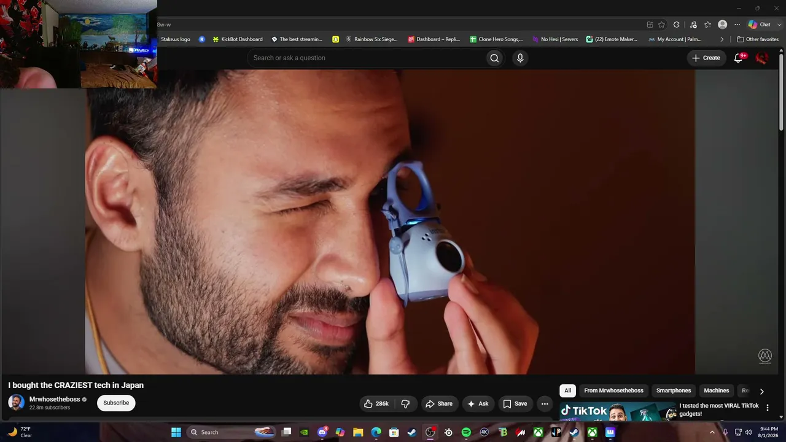Open the browser media control icon

point(693,25)
